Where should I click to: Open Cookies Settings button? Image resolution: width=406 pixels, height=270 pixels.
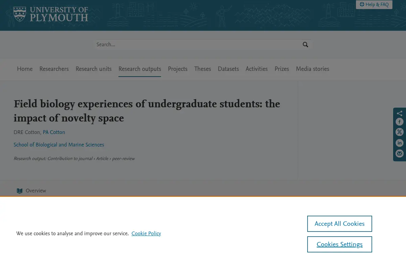(340, 244)
